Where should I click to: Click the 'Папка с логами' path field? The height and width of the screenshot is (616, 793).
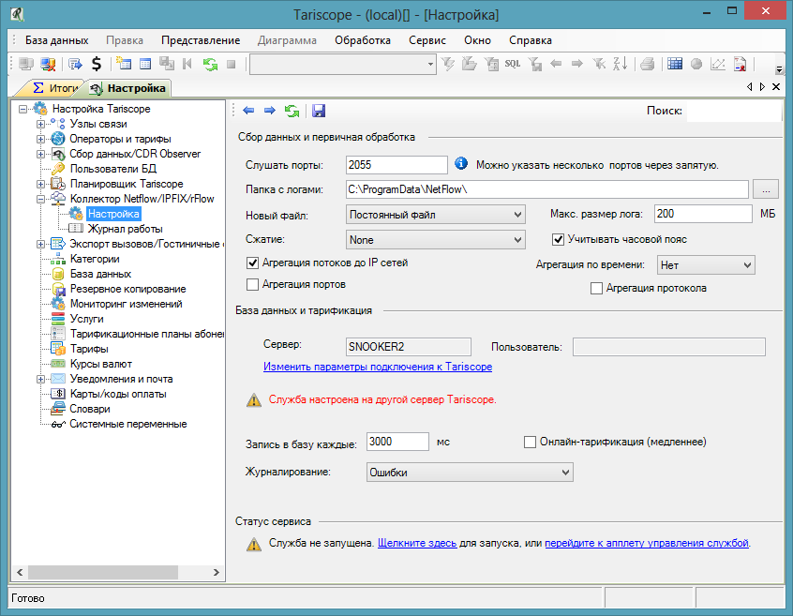pyautogui.click(x=547, y=189)
